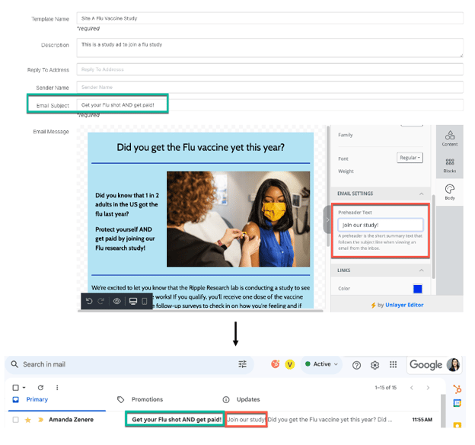Open the Google apps grid icon
Screen dimensions: 475x445
click(394, 364)
